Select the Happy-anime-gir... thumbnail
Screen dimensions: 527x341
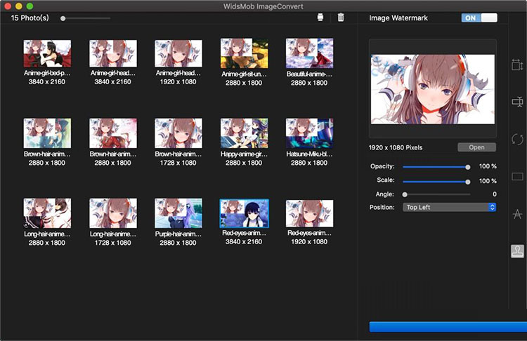point(245,133)
